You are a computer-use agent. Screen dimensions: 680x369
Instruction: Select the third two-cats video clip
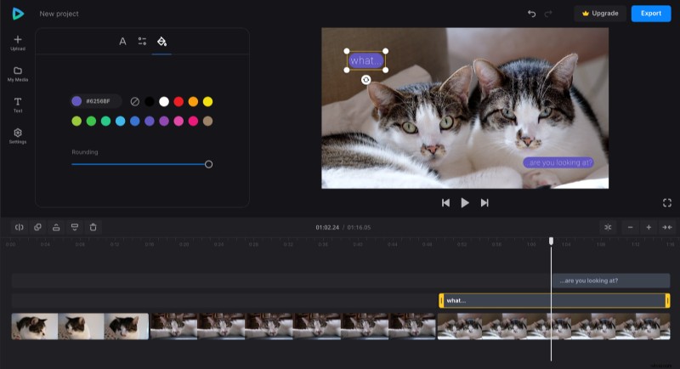tap(554, 326)
